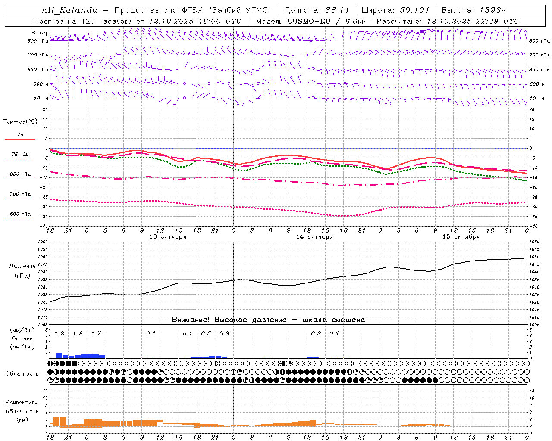
Task: Click the left-side wind level label 700 гПа
Action: [38, 55]
